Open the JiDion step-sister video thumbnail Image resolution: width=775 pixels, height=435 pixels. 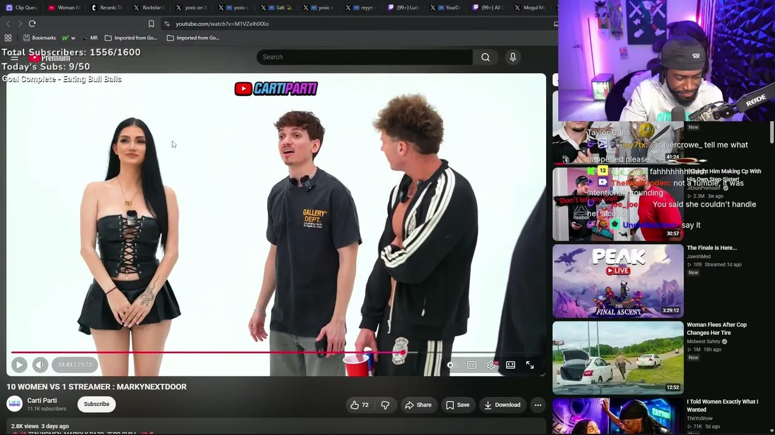[x=618, y=204]
